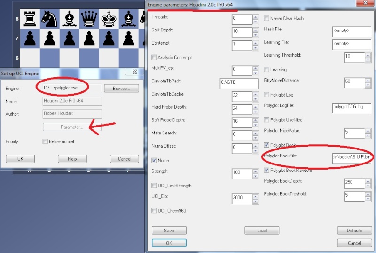The height and width of the screenshot is (253, 376).
Task: Toggle the Polyglot UseNice checkbox
Action: pyautogui.click(x=266, y=120)
